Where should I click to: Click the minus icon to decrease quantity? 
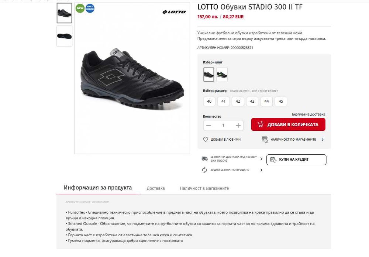[x=208, y=125]
